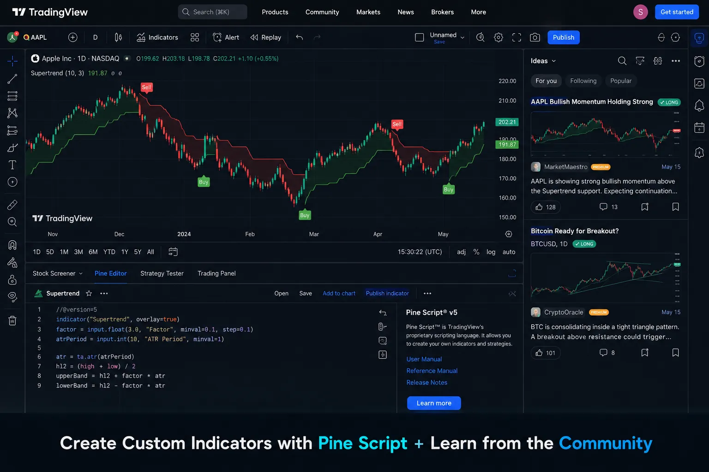Viewport: 709px width, 472px height.
Task: Toggle magnet mode in left toolbar
Action: pyautogui.click(x=12, y=245)
